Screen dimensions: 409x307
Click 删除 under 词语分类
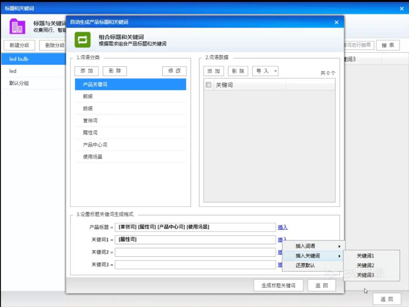click(115, 71)
